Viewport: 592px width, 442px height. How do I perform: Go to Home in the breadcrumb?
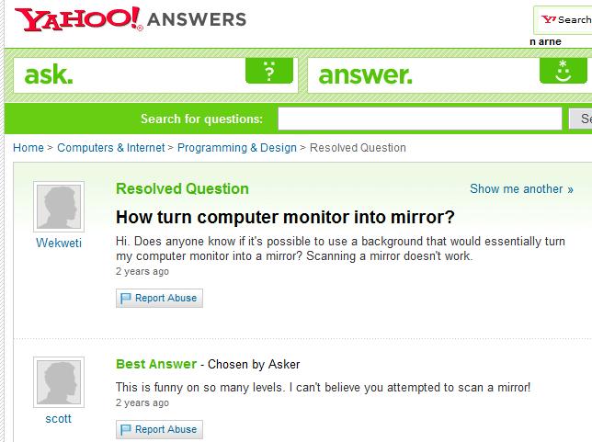[28, 148]
